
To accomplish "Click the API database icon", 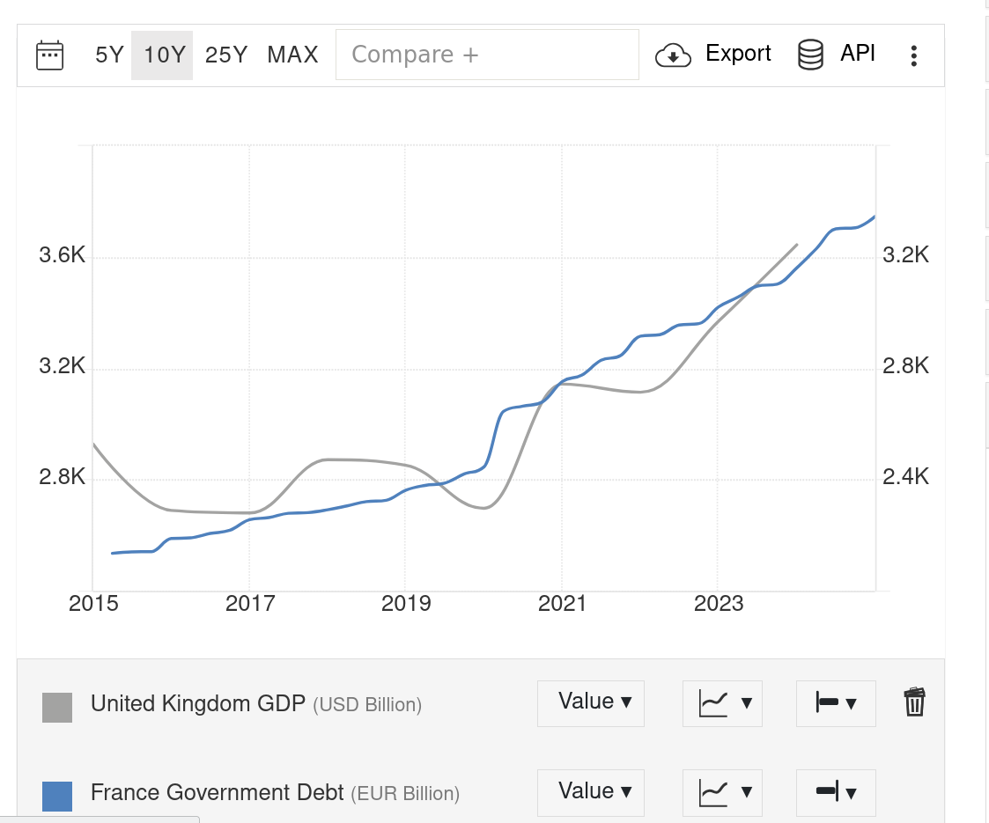I will coord(810,55).
